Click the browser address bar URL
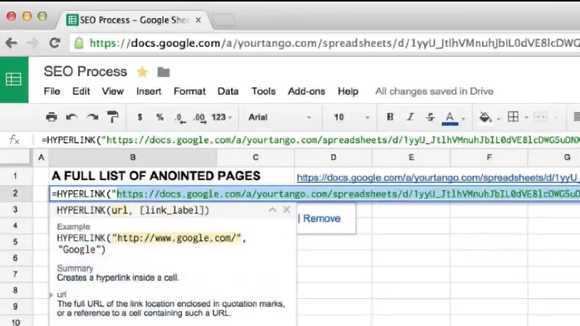This screenshot has width=580, height=326. point(334,43)
